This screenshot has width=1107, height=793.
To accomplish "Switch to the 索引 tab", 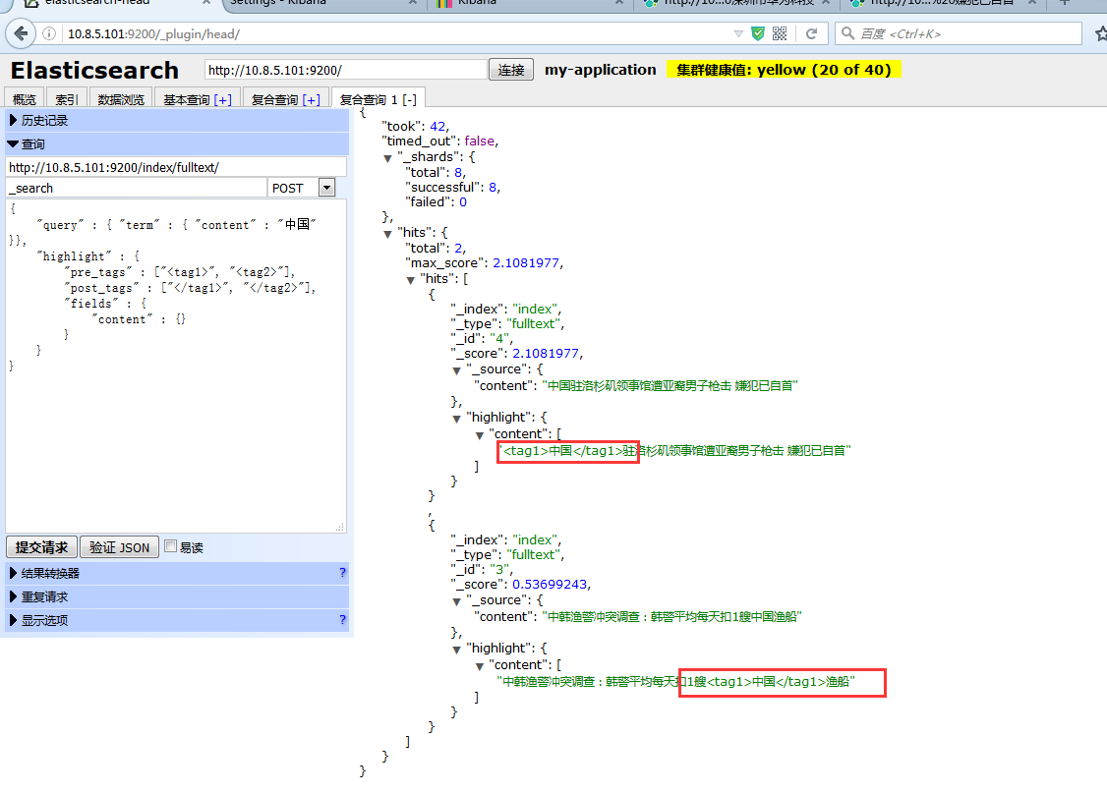I will click(x=67, y=99).
